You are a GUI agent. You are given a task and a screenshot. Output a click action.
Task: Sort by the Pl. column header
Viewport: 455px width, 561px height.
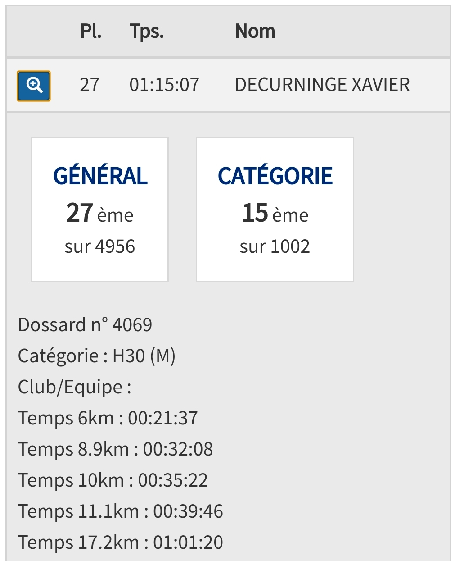click(91, 32)
